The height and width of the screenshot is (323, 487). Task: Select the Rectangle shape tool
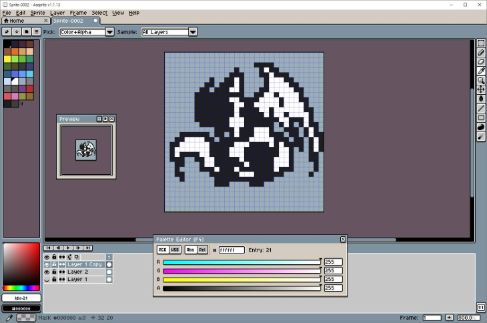[481, 118]
